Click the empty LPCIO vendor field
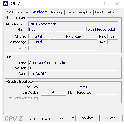The height and width of the screenshot is (124, 124). 39,48
